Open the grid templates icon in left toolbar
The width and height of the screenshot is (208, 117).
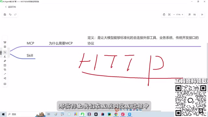5,47
